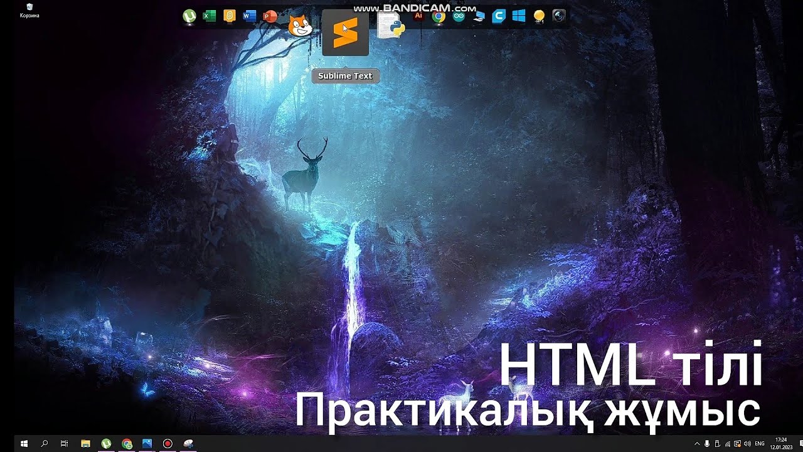Open File Explorer from taskbar
The width and height of the screenshot is (803, 452).
pyautogui.click(x=86, y=443)
